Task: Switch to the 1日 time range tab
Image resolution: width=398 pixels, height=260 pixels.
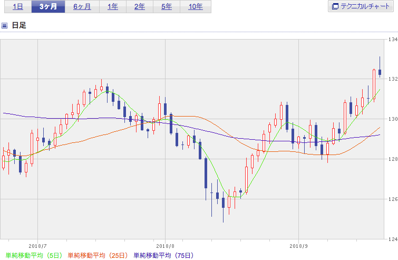Action: click(18, 7)
